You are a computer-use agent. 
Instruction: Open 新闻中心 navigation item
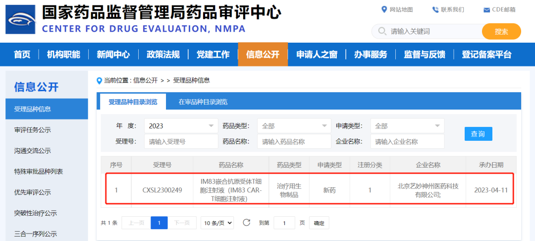(x=113, y=54)
